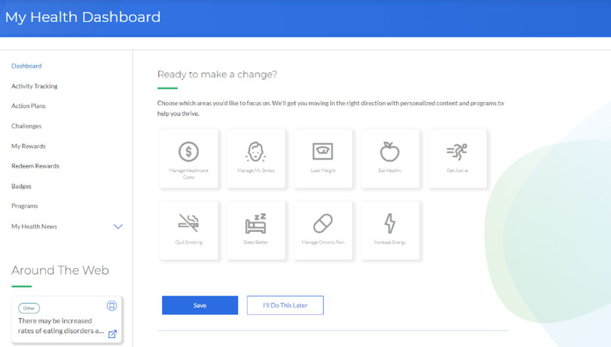Go to Action Plans in sidebar
Image resolution: width=611 pixels, height=347 pixels.
click(29, 106)
